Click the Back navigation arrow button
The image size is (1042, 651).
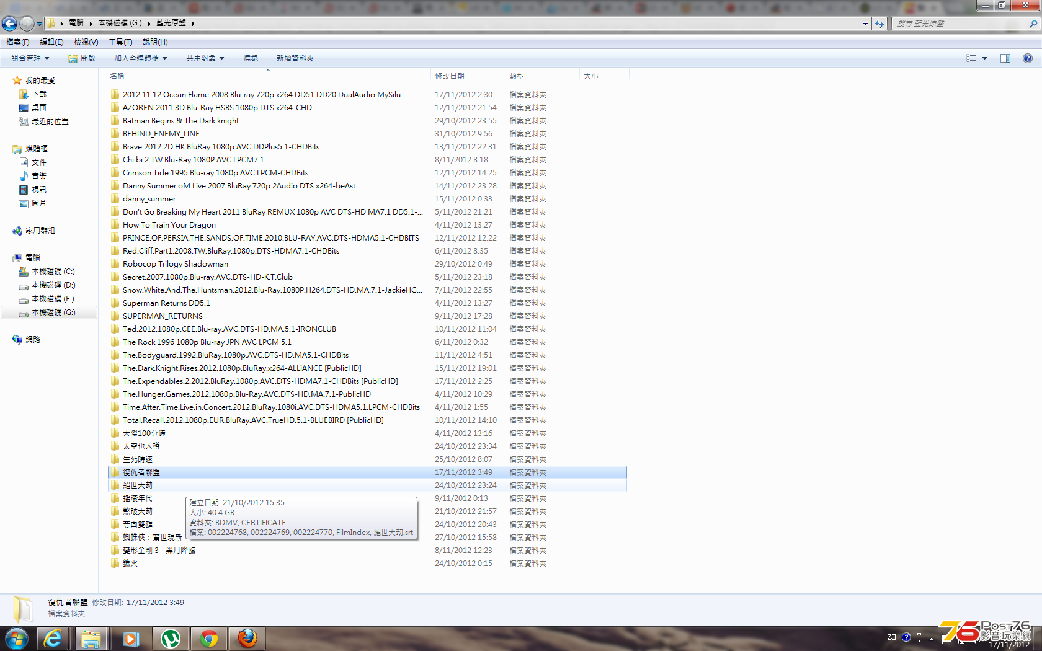tap(9, 24)
